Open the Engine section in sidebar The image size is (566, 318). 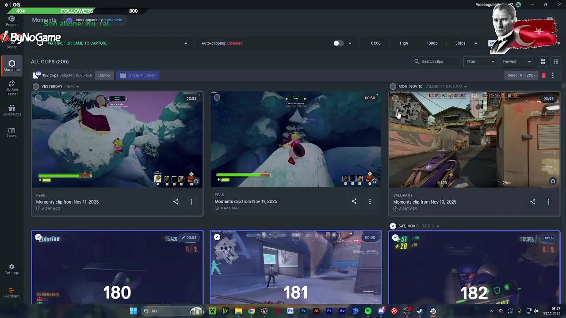(11, 21)
